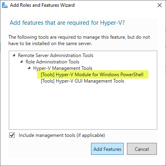Click the blank area left of Add Features
166x166 pixels.
(49, 149)
